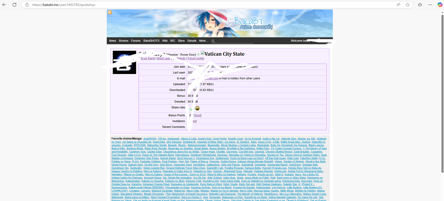
Task: Open the Ghost in the Shell link
Action: [x=315, y=162]
